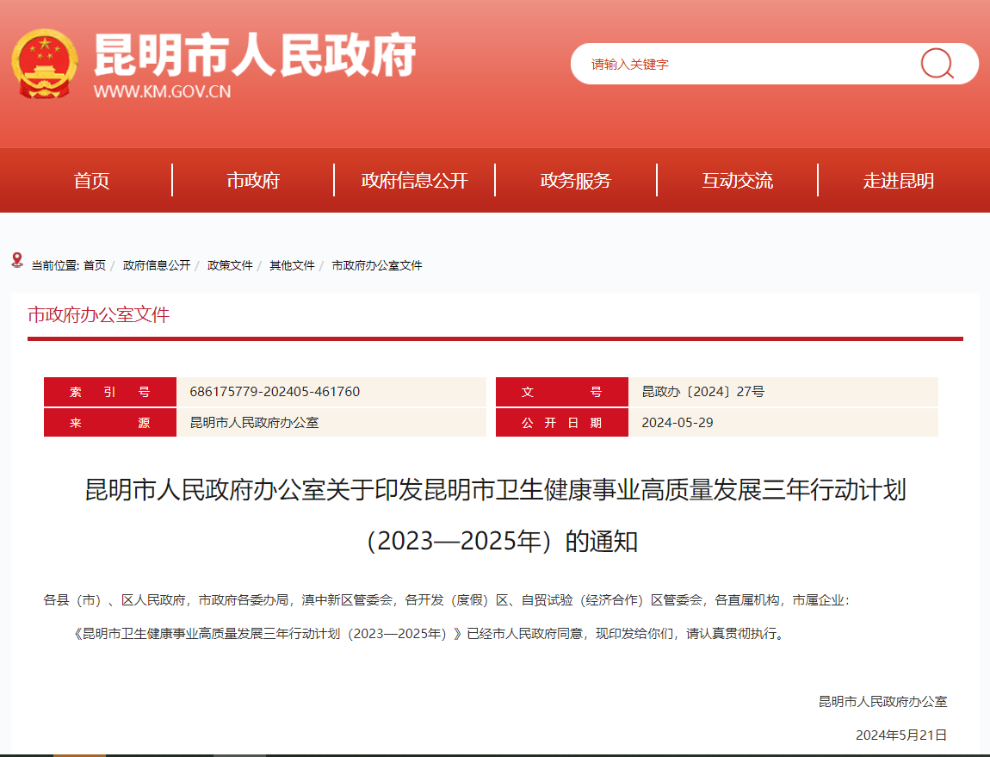Open the 市政府 navigation menu item
The height and width of the screenshot is (757, 990).
coord(253,181)
